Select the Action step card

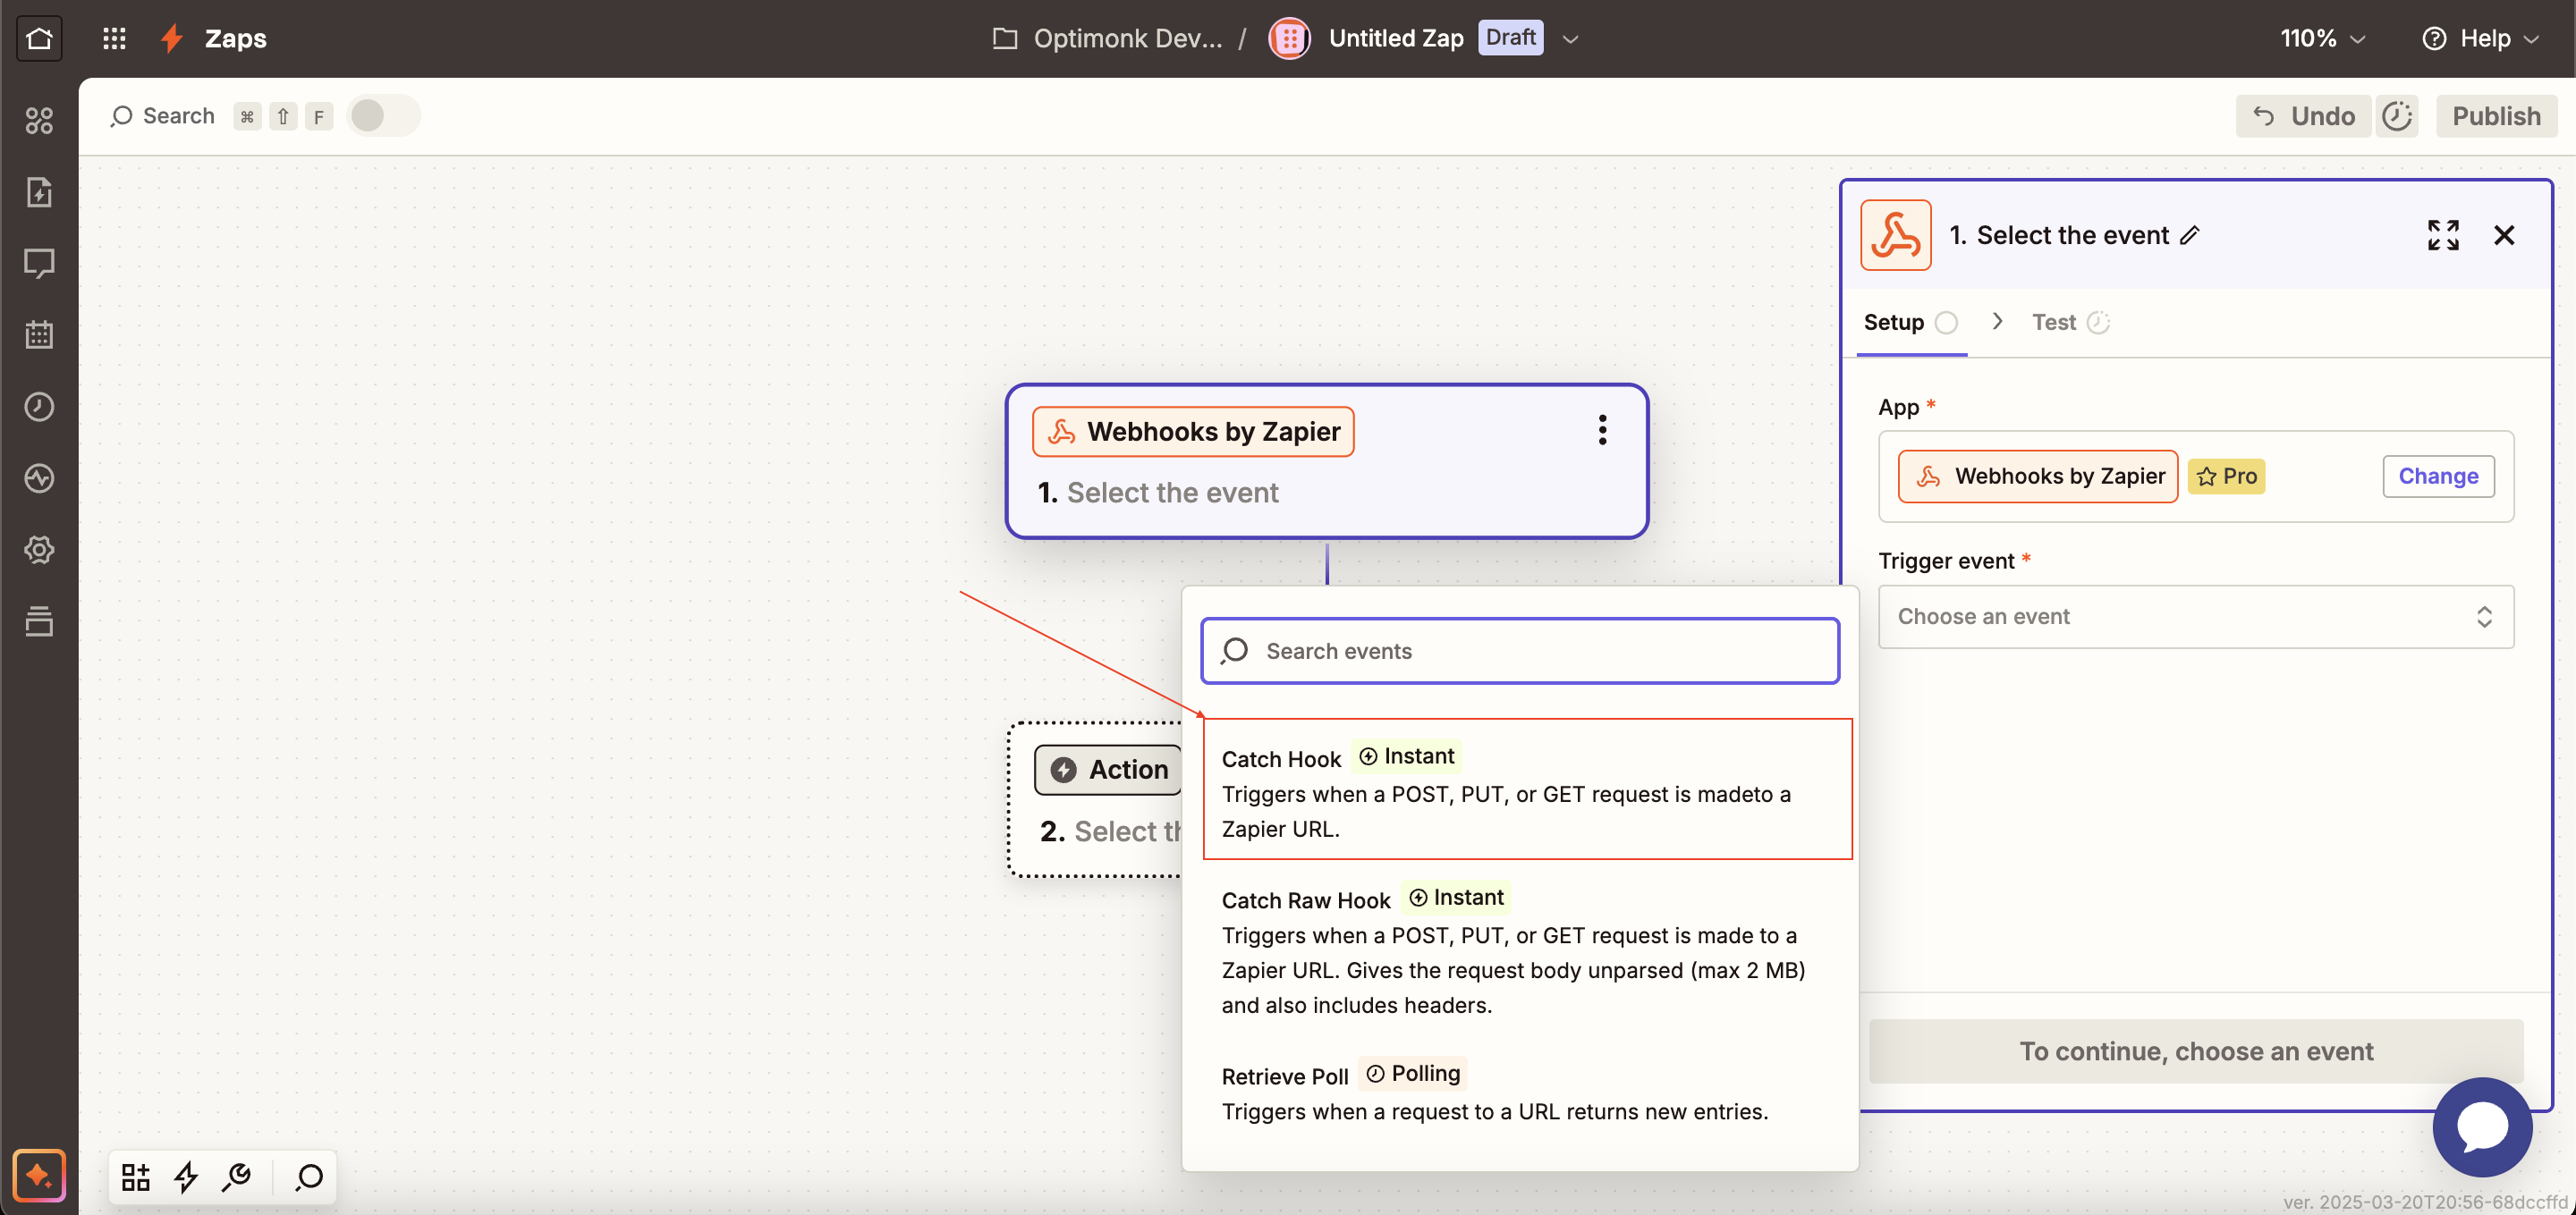coord(1096,800)
